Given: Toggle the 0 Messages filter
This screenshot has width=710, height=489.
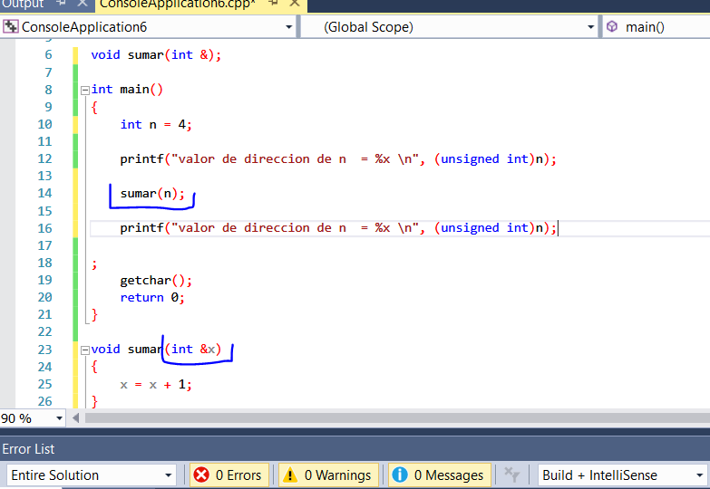Looking at the screenshot, I should [438, 475].
